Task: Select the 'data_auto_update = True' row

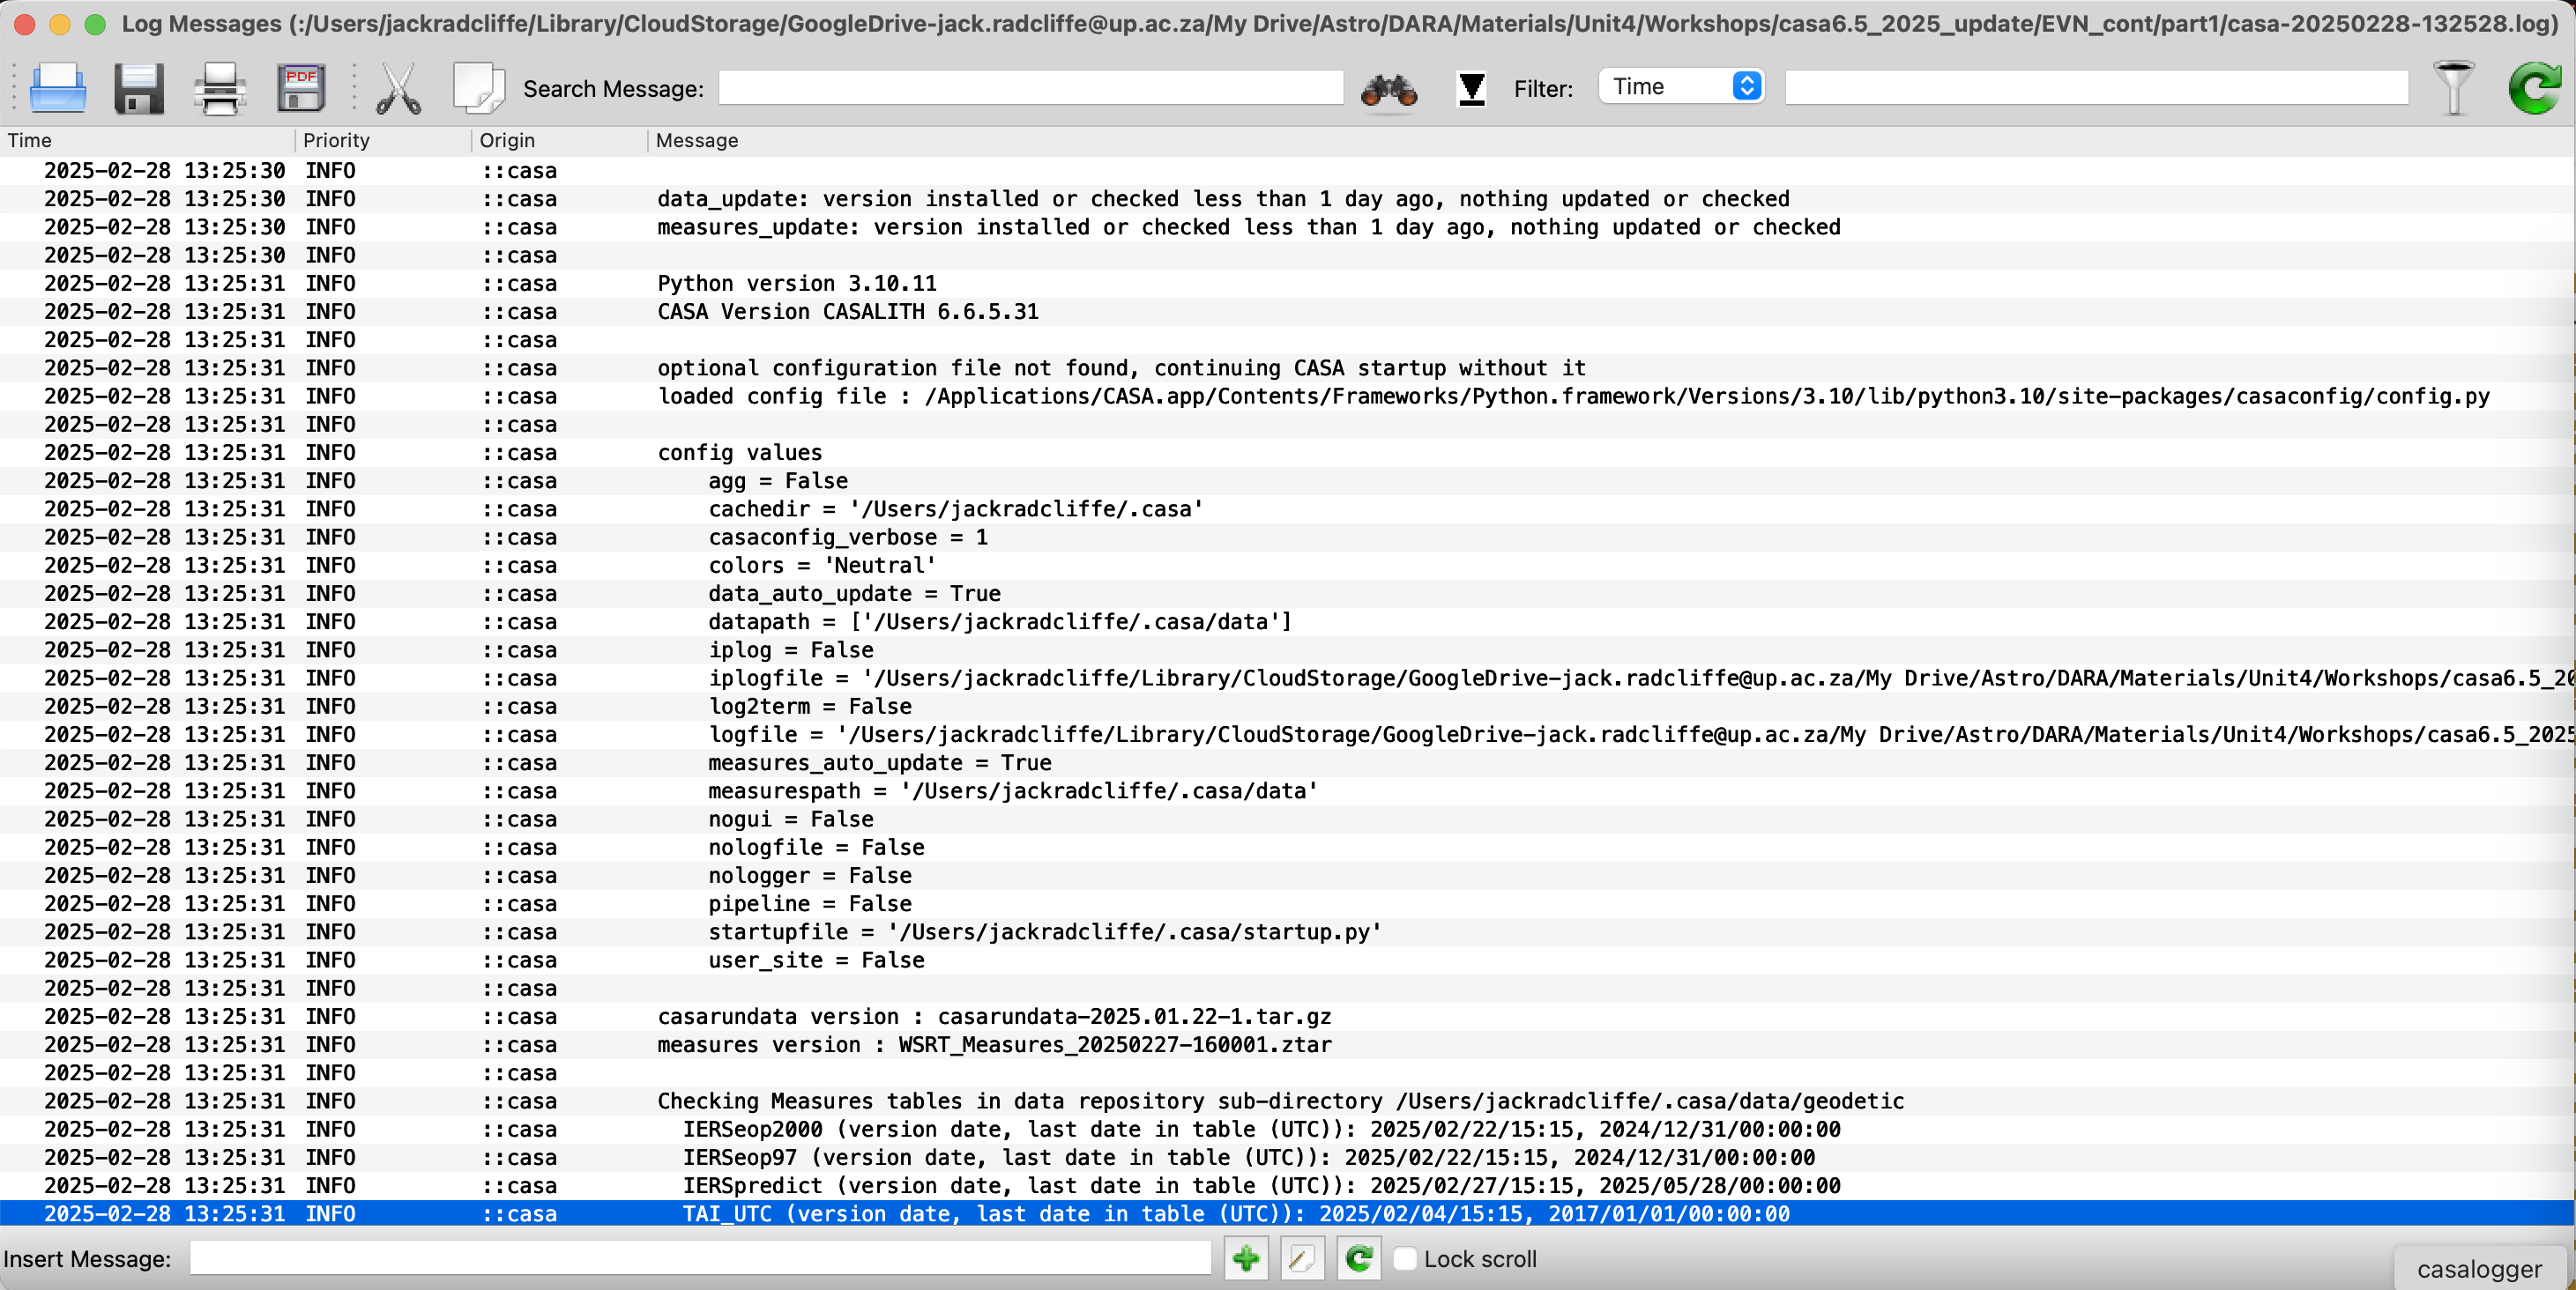Action: click(1287, 594)
